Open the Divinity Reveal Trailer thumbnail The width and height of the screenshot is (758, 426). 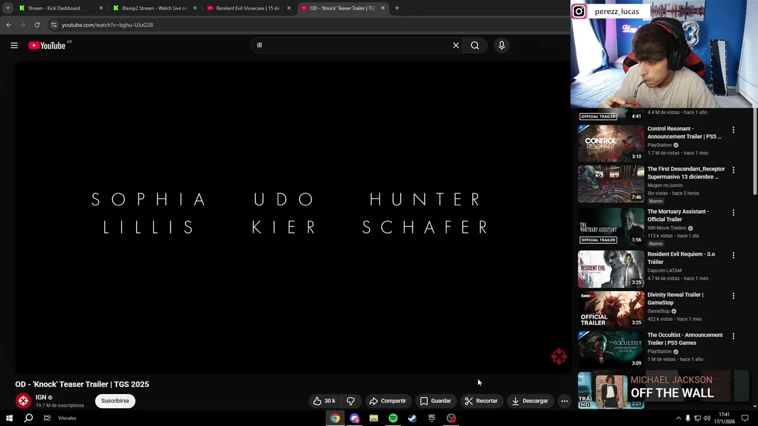tap(611, 309)
